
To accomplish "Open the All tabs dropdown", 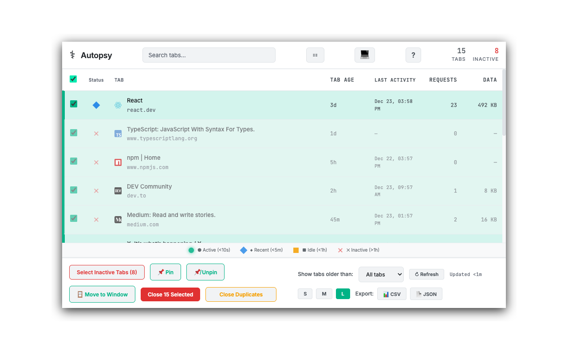I will 381,274.
